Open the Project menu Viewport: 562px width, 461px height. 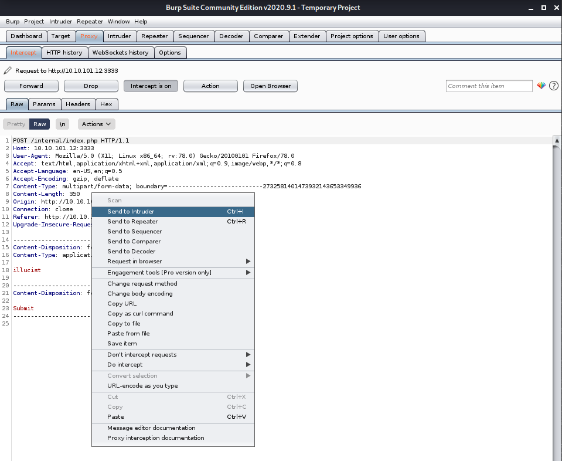click(34, 22)
